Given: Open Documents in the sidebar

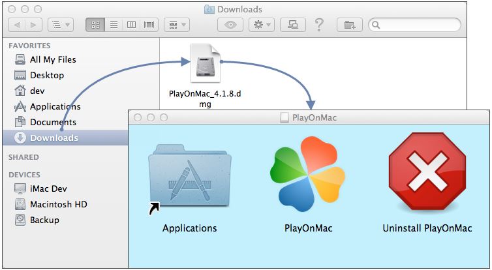Looking at the screenshot, I should point(65,122).
